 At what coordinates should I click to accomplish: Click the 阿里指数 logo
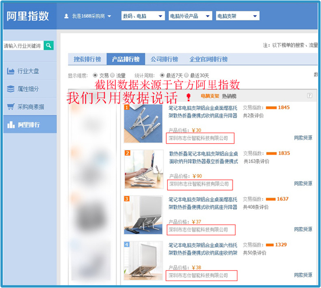pos(28,15)
